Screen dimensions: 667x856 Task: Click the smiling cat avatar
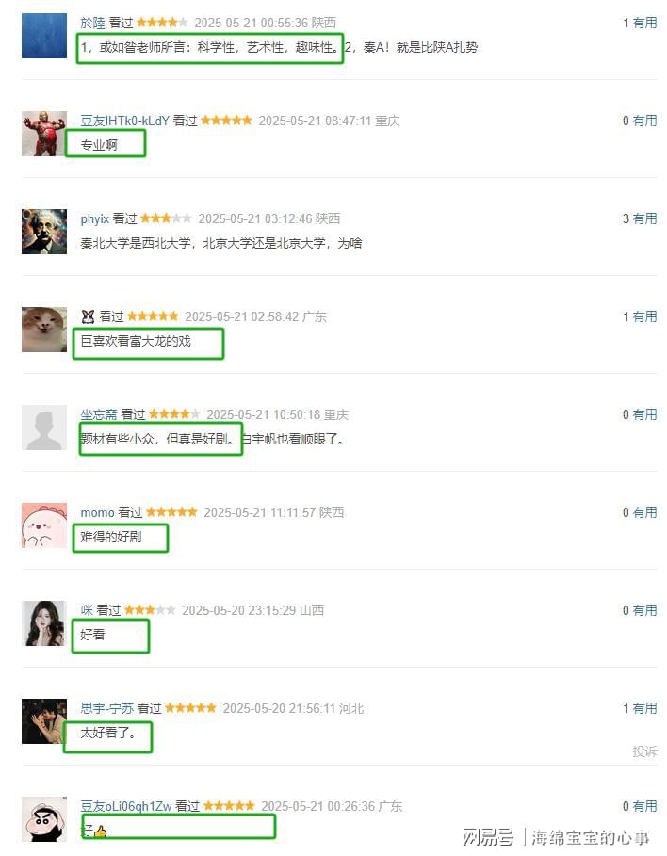pos(44,330)
